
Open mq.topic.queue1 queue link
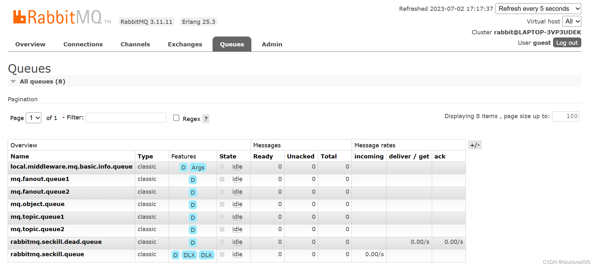click(37, 217)
